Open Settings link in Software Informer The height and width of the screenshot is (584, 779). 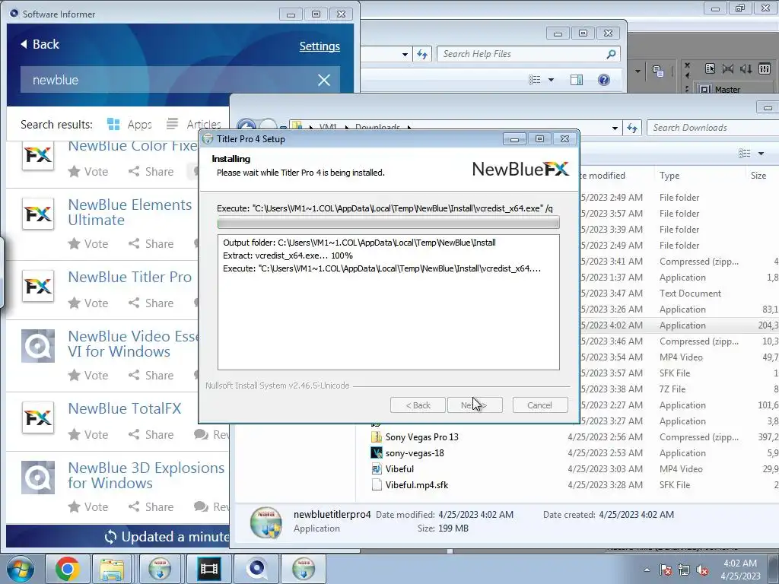tap(320, 46)
